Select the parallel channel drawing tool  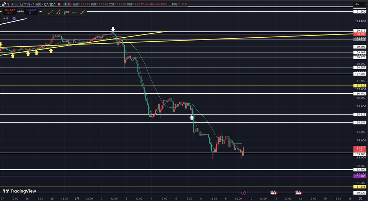pos(59,12)
